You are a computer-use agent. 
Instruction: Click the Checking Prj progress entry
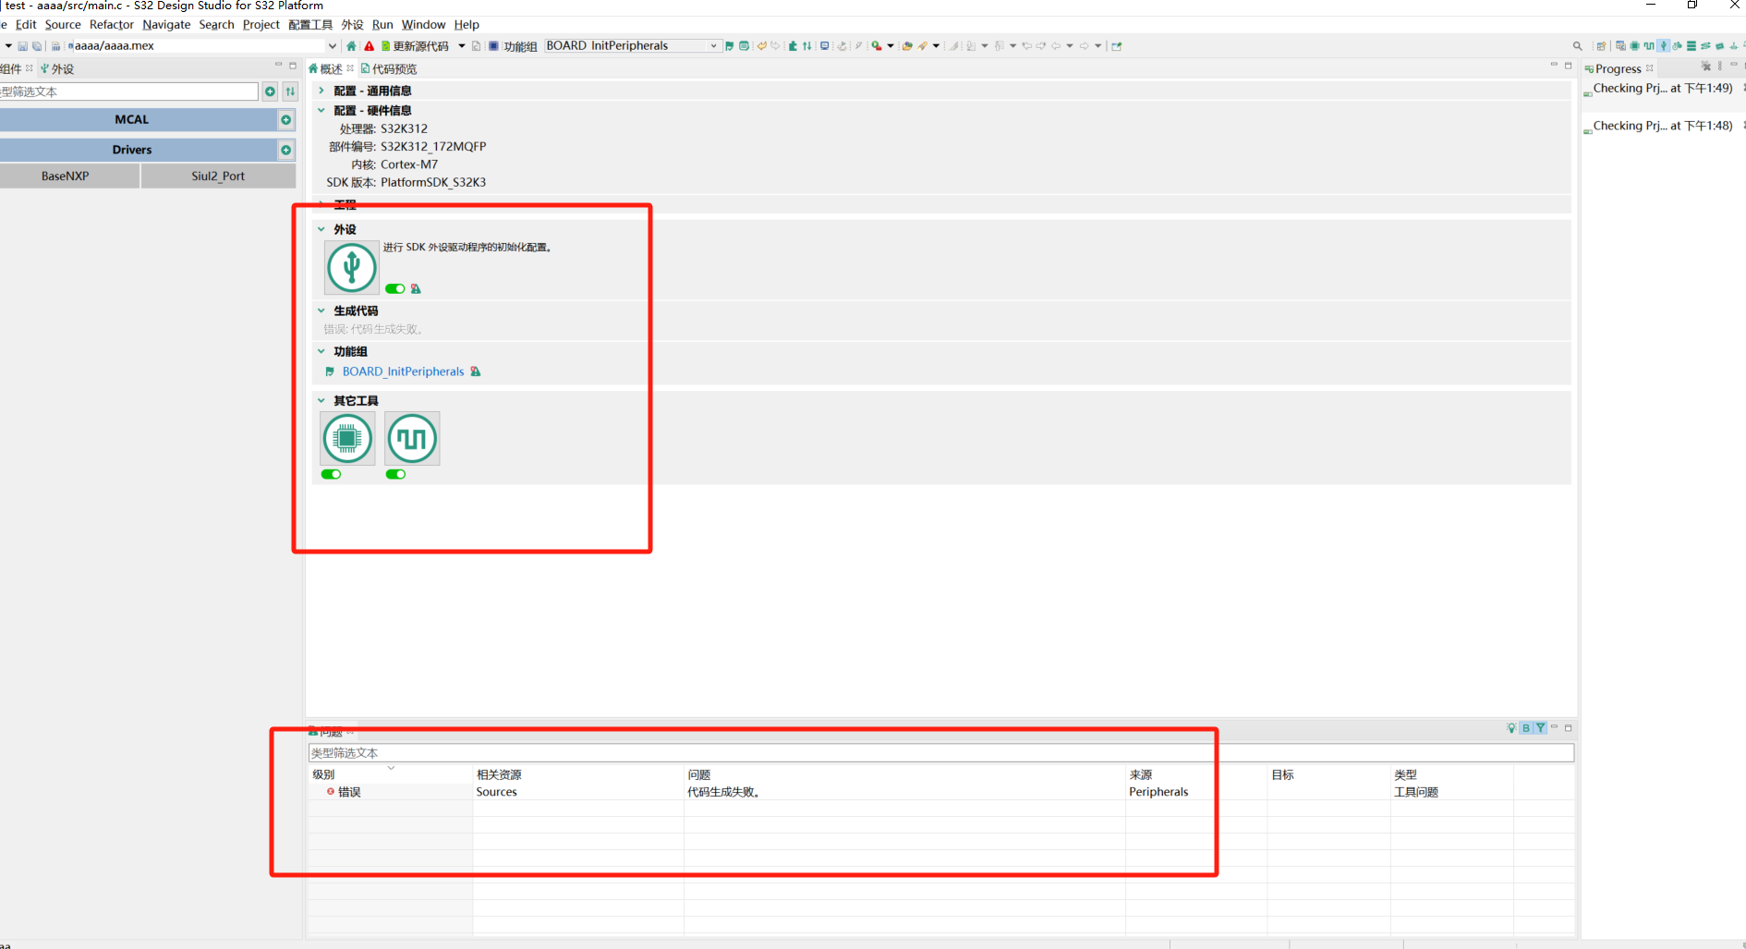click(1660, 88)
